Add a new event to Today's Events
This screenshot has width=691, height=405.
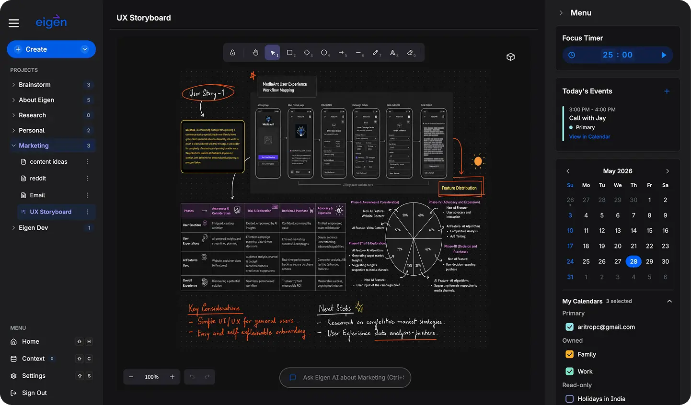[x=667, y=91]
